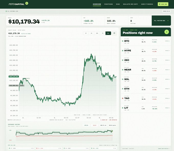The height and width of the screenshot is (151, 174).
Task: Select the red ETH closed log card
Action: (x=49, y=148)
